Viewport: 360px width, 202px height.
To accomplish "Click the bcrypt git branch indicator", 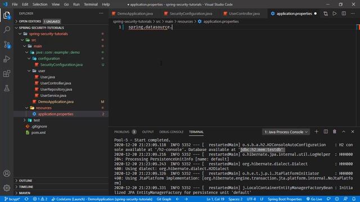I will tap(12, 199).
